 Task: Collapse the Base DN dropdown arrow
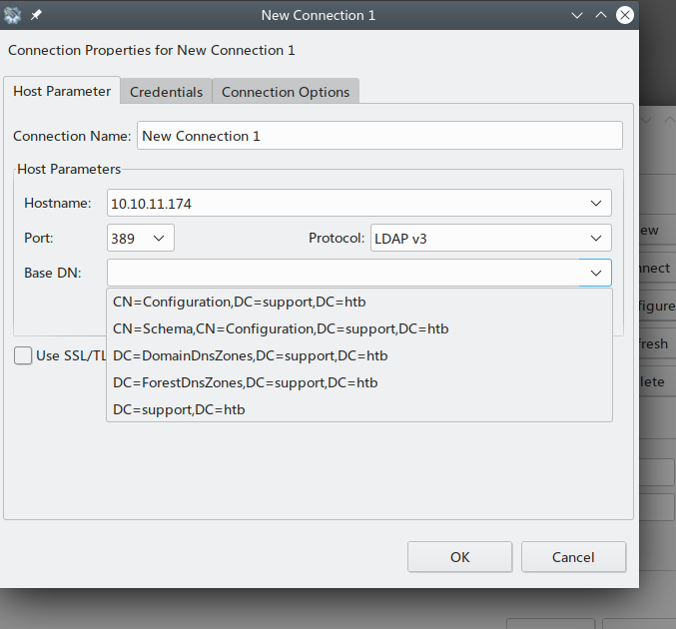596,273
